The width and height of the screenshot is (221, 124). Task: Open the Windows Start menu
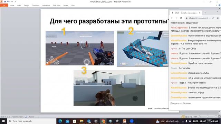pyautogui.click(x=3, y=121)
